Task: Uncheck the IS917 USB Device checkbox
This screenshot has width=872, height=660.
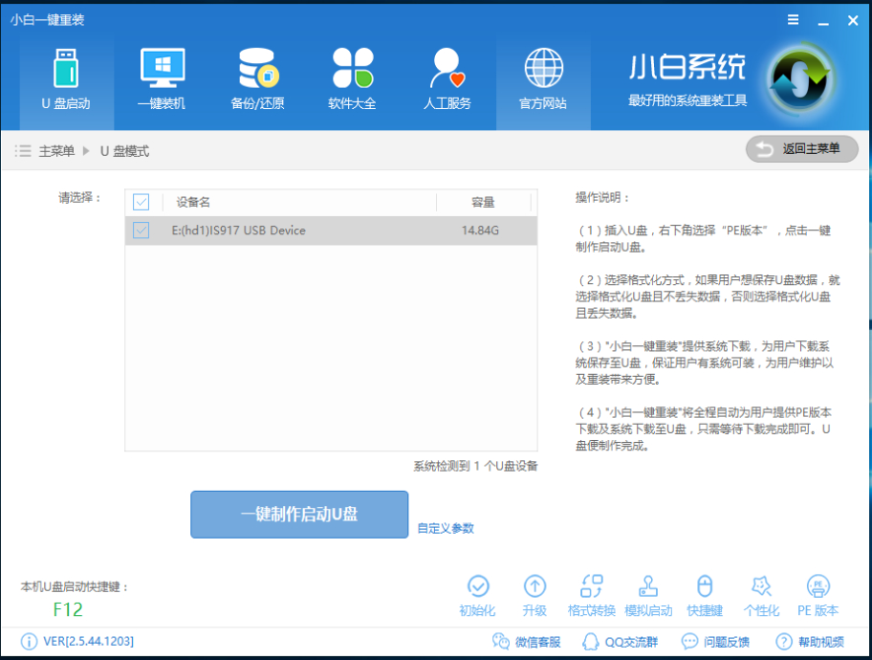Action: tap(142, 231)
